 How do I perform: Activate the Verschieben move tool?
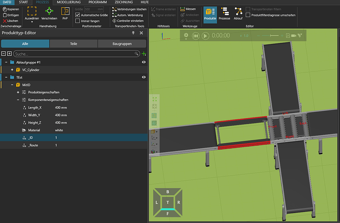(49, 13)
